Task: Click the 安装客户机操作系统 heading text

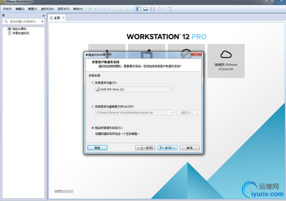Action: pyautogui.click(x=105, y=62)
